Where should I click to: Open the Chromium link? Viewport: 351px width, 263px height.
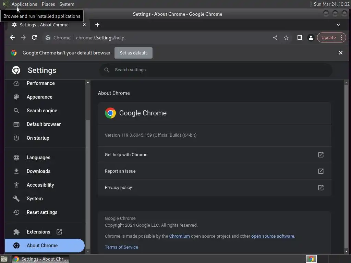(179, 236)
